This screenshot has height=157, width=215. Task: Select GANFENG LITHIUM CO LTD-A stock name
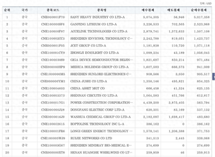coord(93,24)
